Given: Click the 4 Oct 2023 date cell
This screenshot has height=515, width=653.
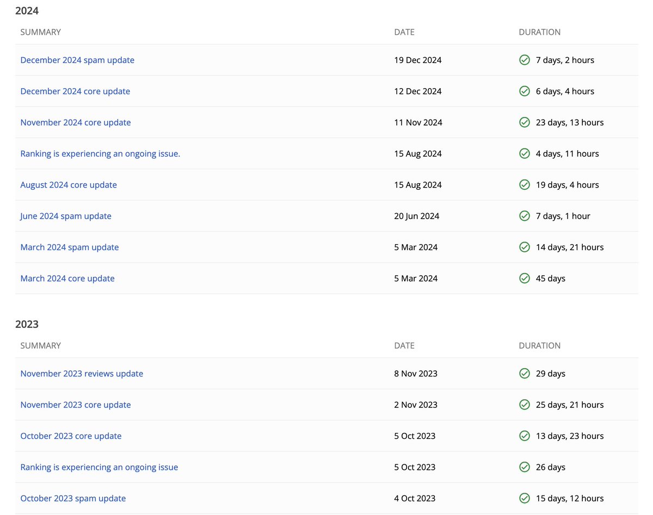Looking at the screenshot, I should [415, 498].
